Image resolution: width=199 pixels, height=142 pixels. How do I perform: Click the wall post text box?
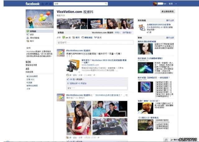pyautogui.click(x=95, y=42)
